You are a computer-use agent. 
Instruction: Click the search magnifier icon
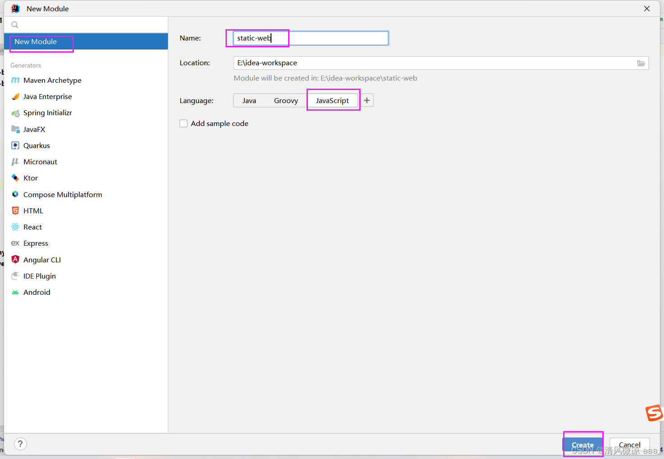[x=15, y=25]
